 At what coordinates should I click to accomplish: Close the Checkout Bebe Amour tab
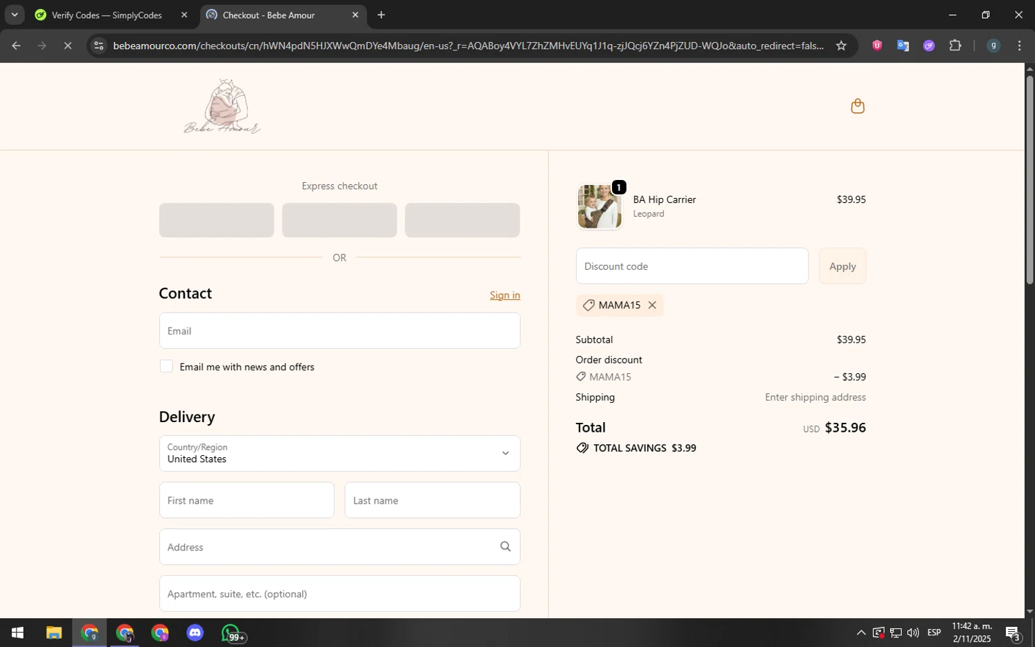pos(355,14)
